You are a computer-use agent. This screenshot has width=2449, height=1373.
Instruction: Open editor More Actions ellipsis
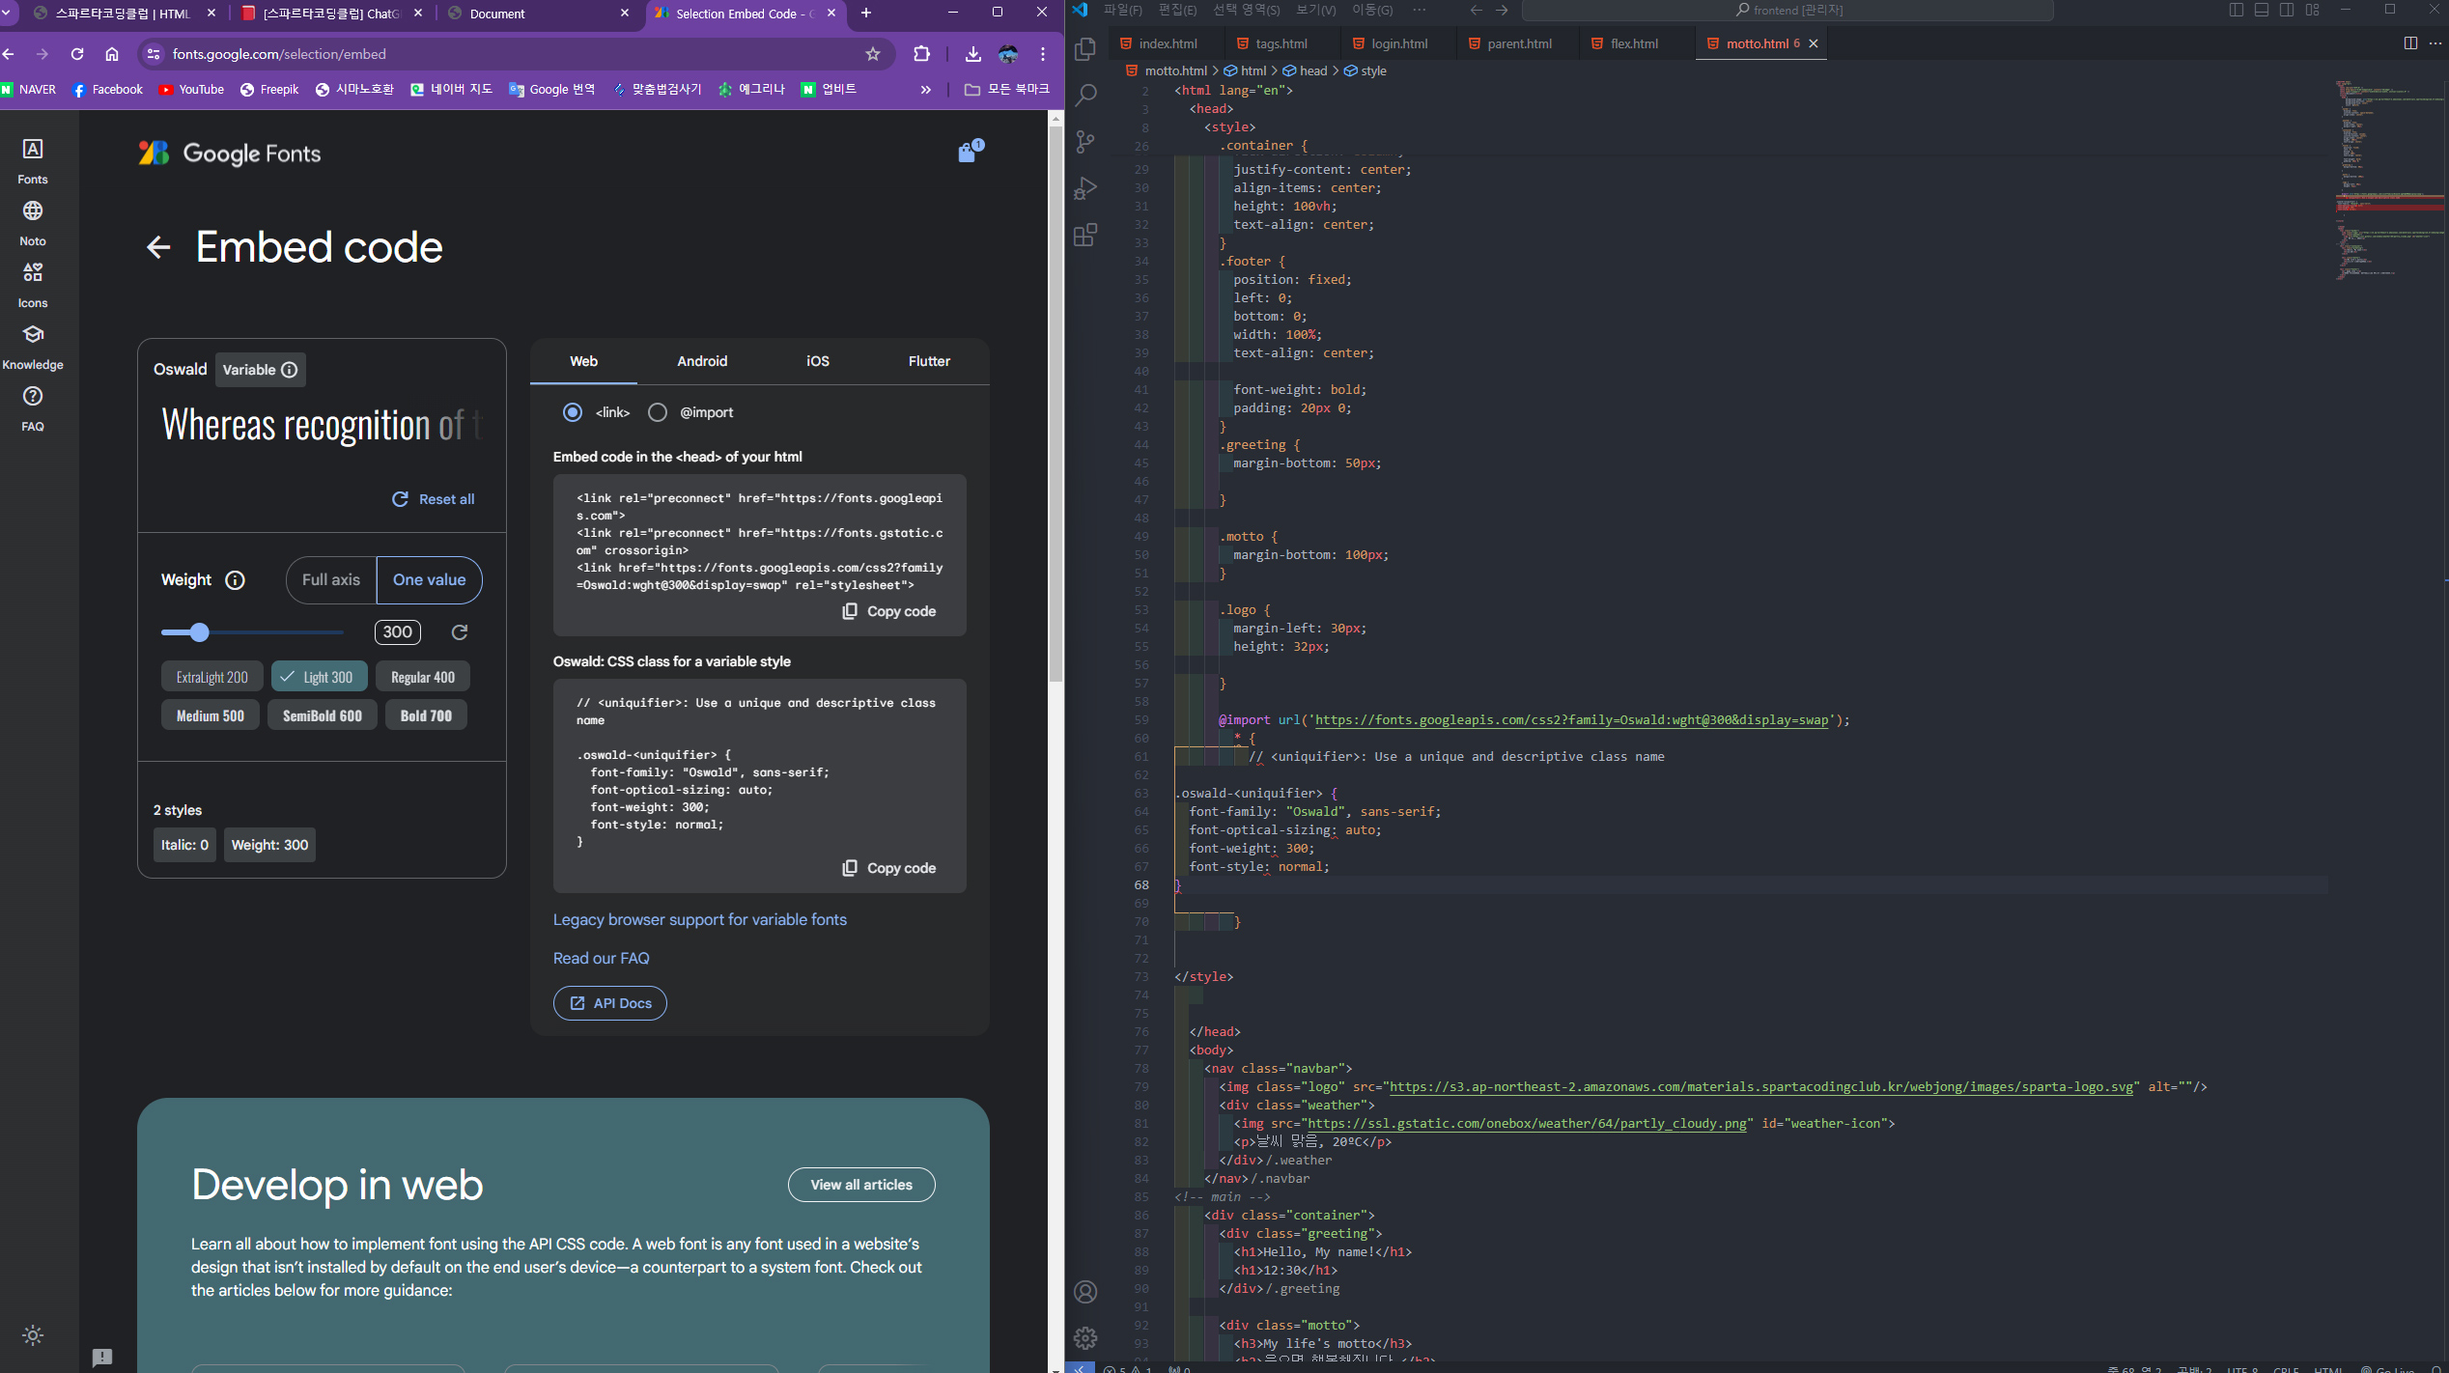click(2435, 43)
